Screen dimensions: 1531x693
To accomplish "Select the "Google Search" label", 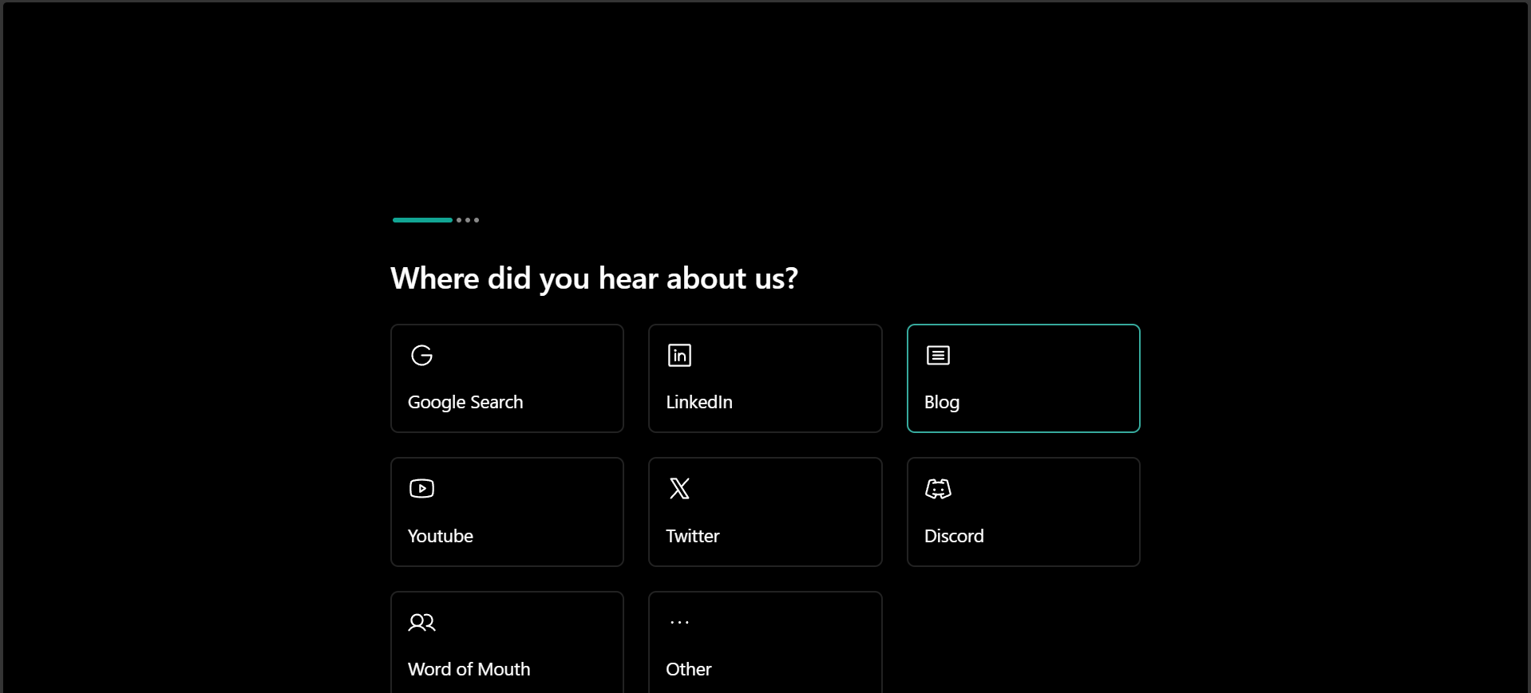I will (465, 403).
